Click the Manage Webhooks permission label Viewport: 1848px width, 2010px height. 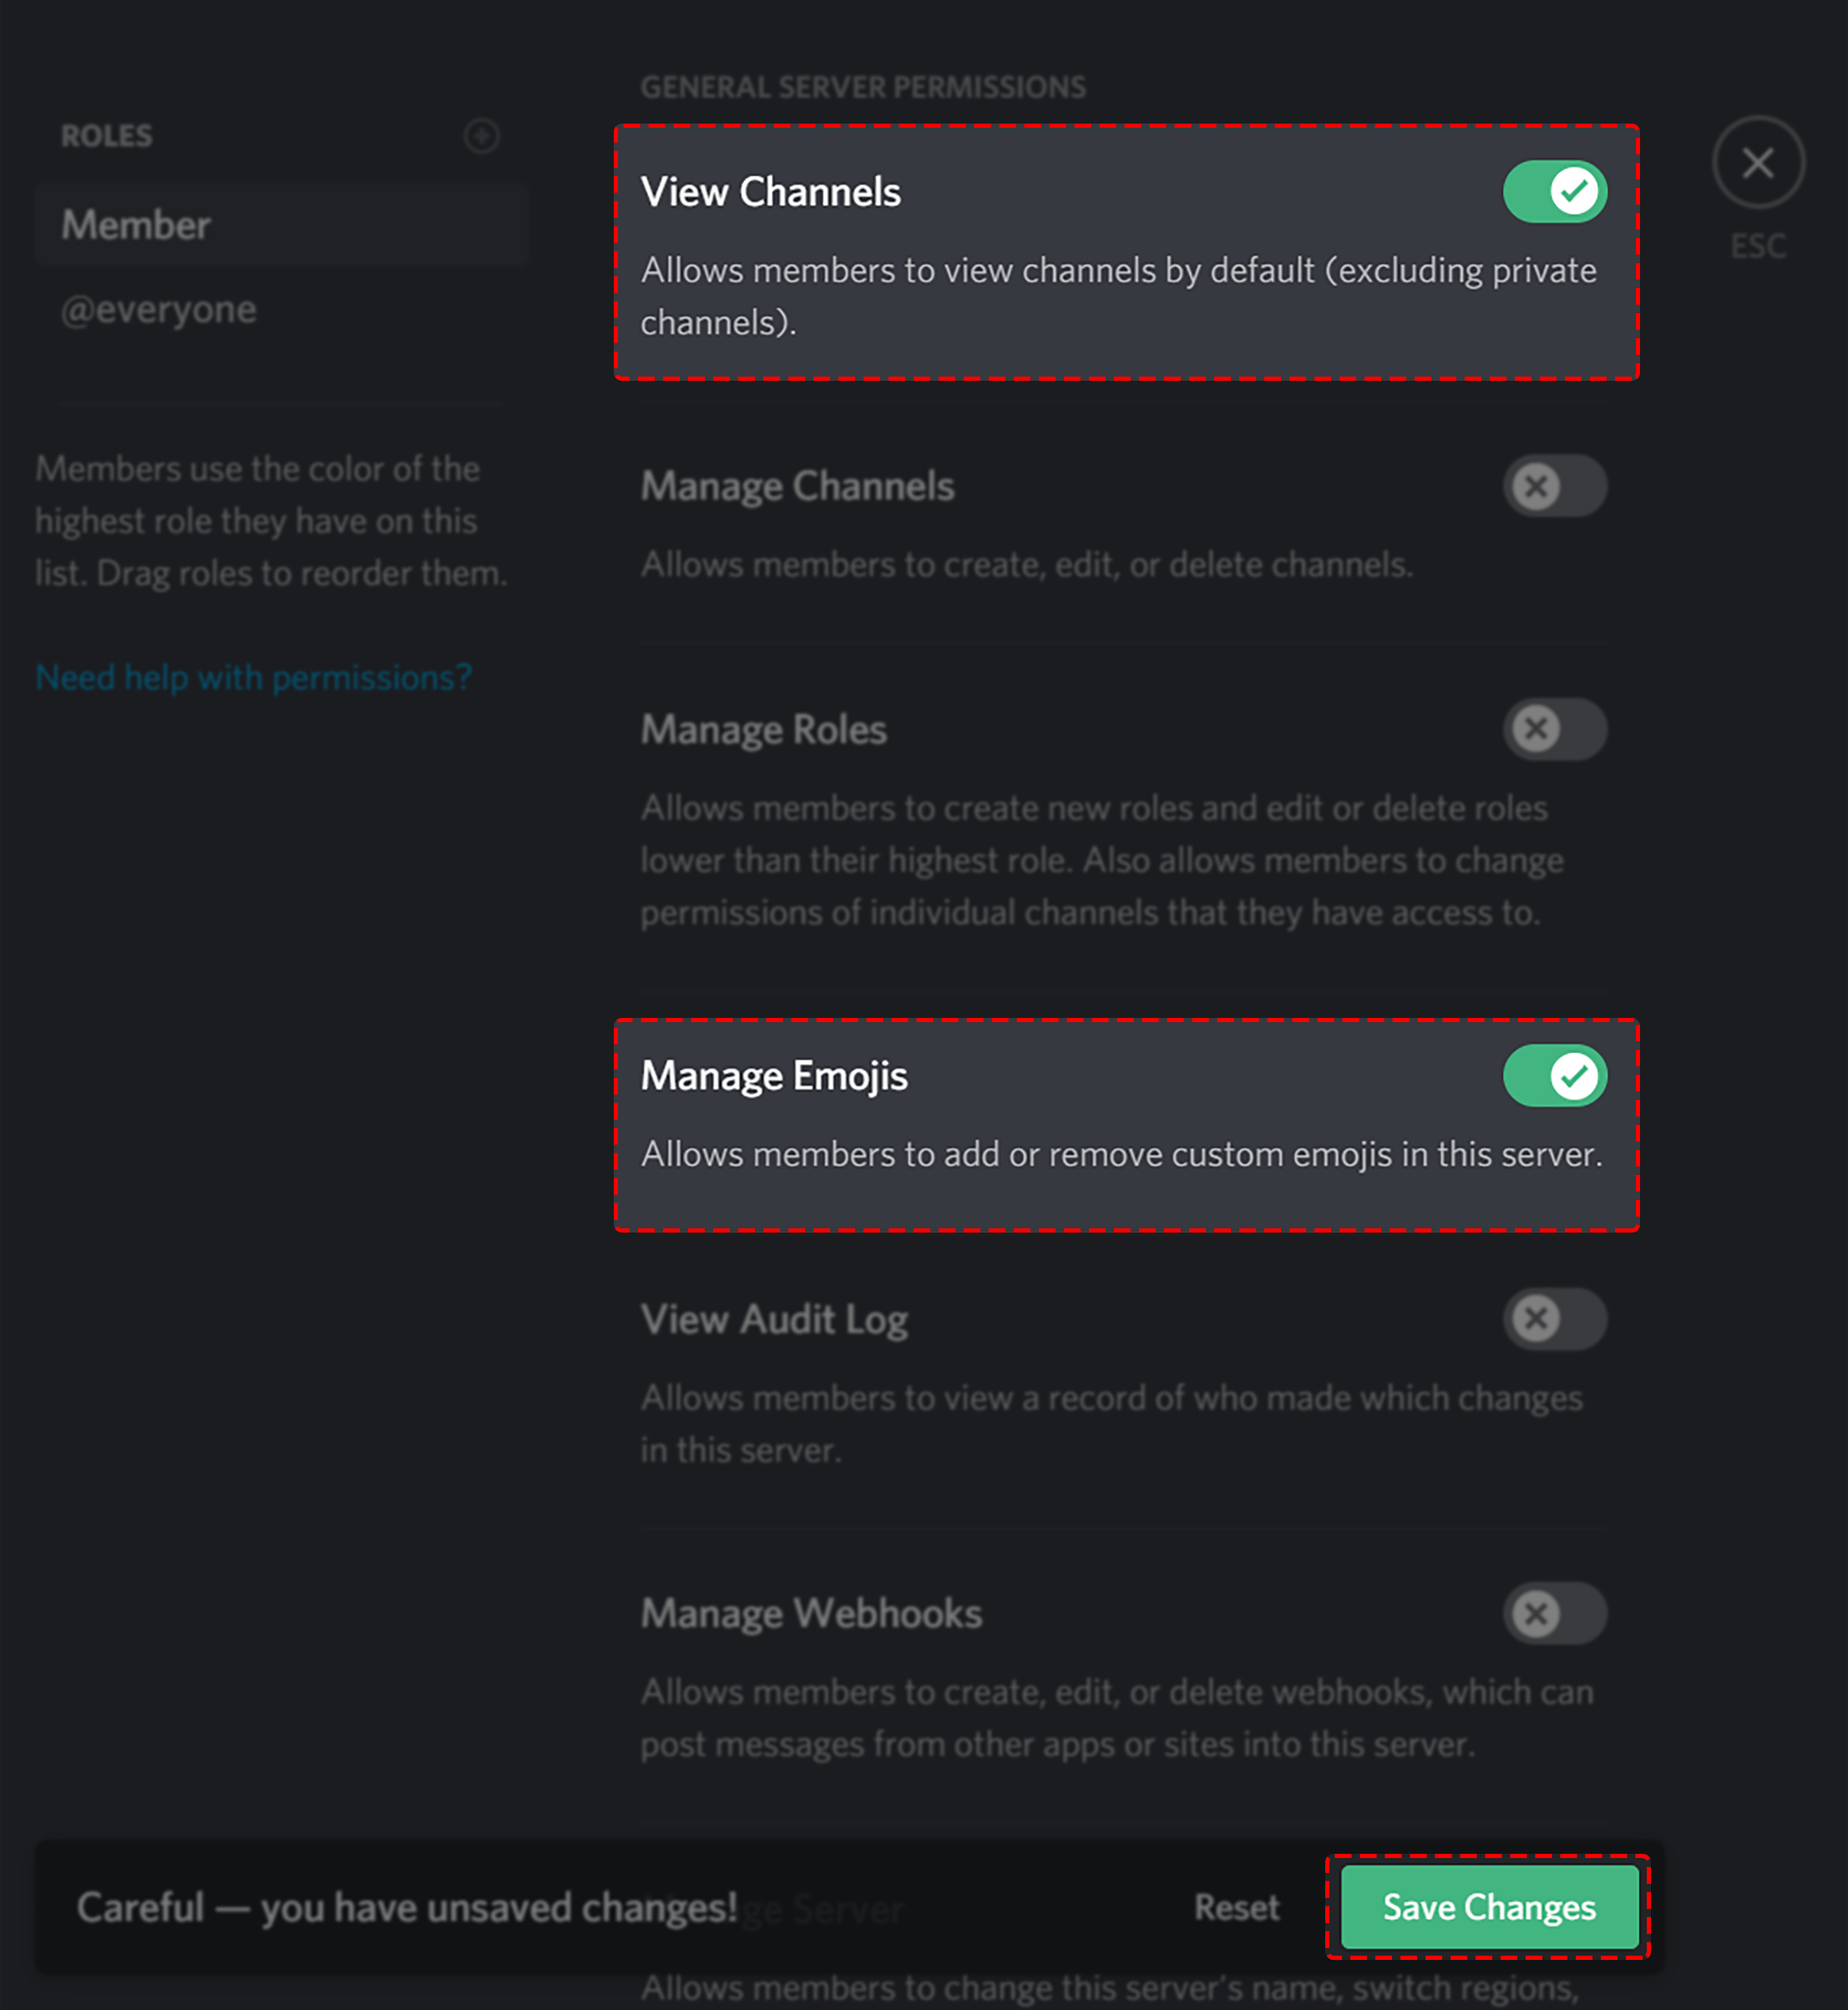pyautogui.click(x=811, y=1614)
